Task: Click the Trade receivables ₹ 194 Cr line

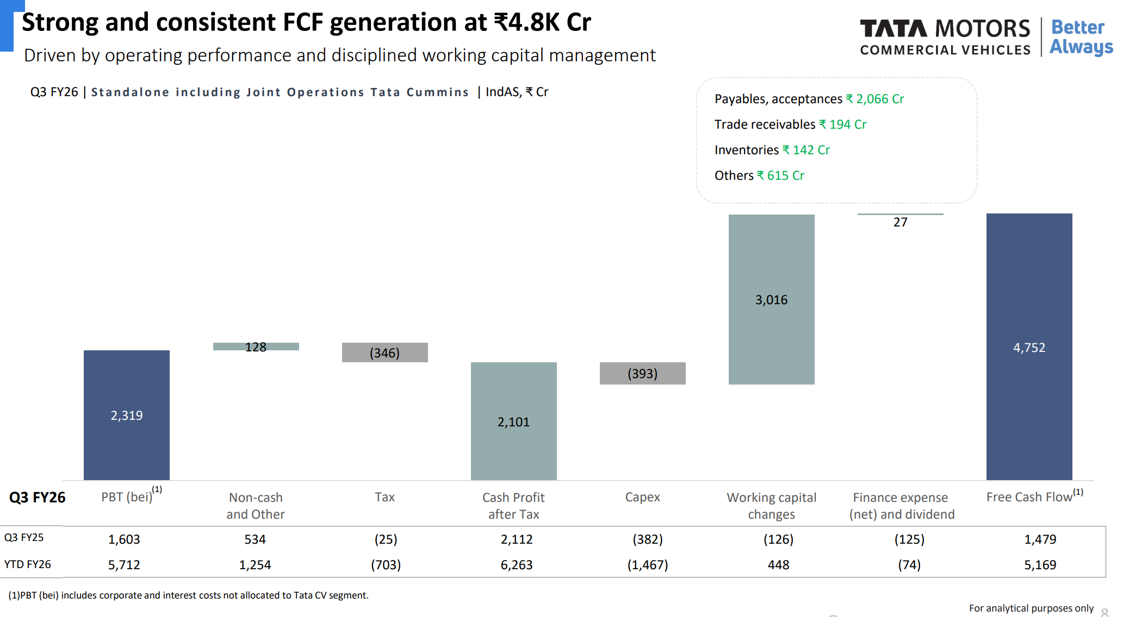Action: click(790, 124)
